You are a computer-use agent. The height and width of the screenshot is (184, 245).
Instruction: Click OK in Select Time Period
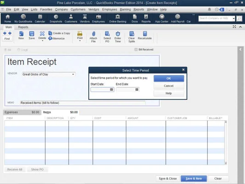169,79
